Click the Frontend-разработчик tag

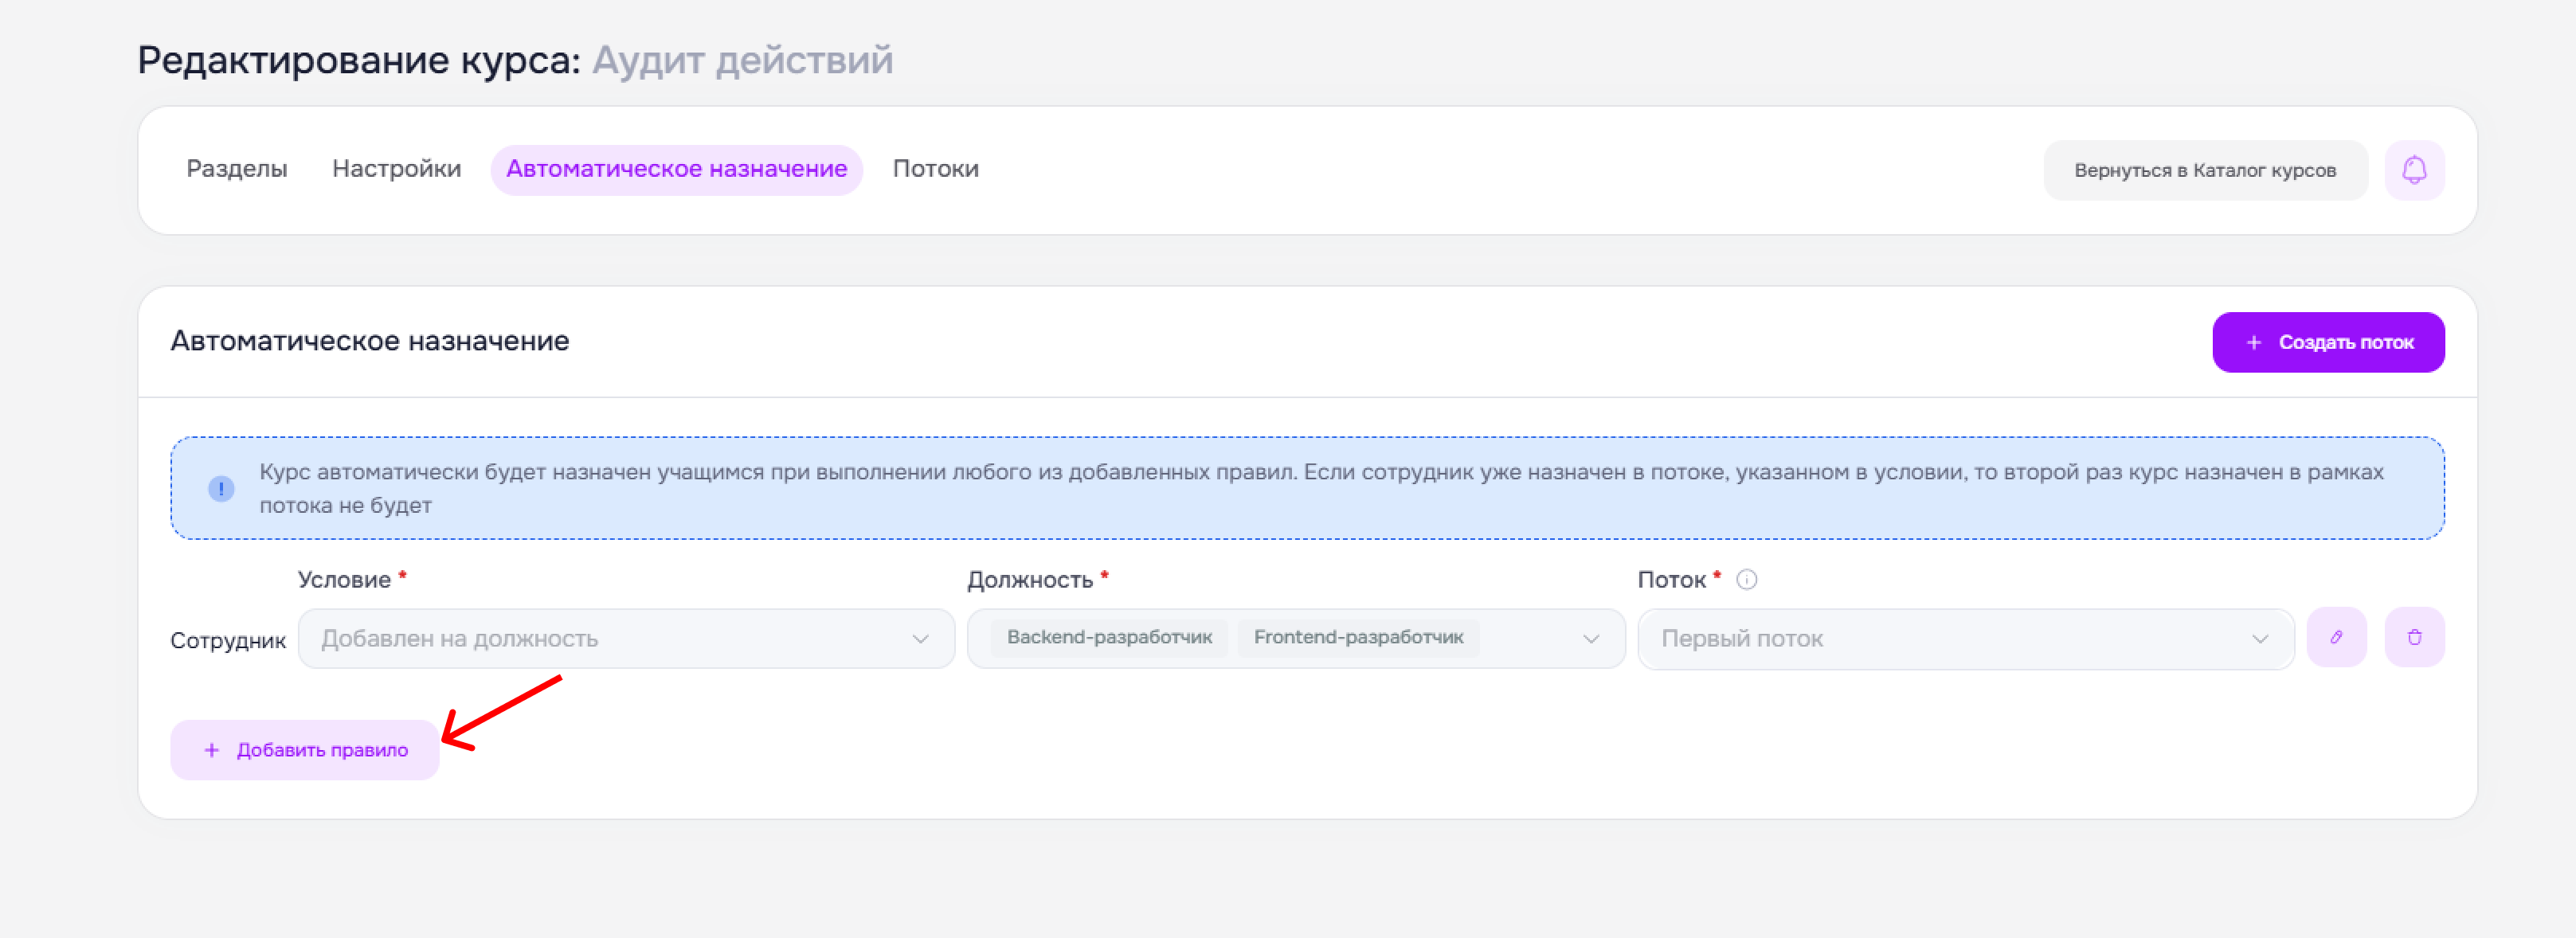click(1358, 637)
